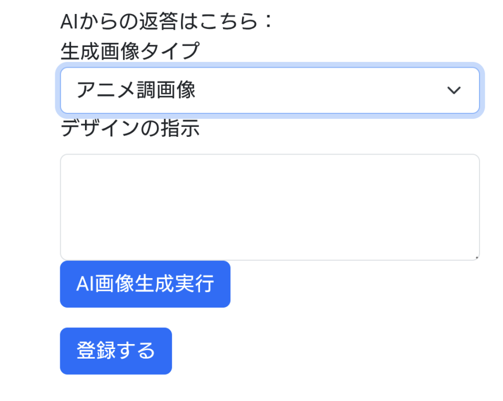Trigger image generation with AI画像生成実行

pos(145,284)
